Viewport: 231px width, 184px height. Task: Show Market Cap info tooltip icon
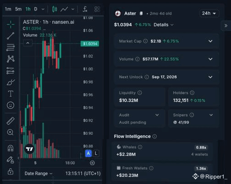(x=145, y=41)
